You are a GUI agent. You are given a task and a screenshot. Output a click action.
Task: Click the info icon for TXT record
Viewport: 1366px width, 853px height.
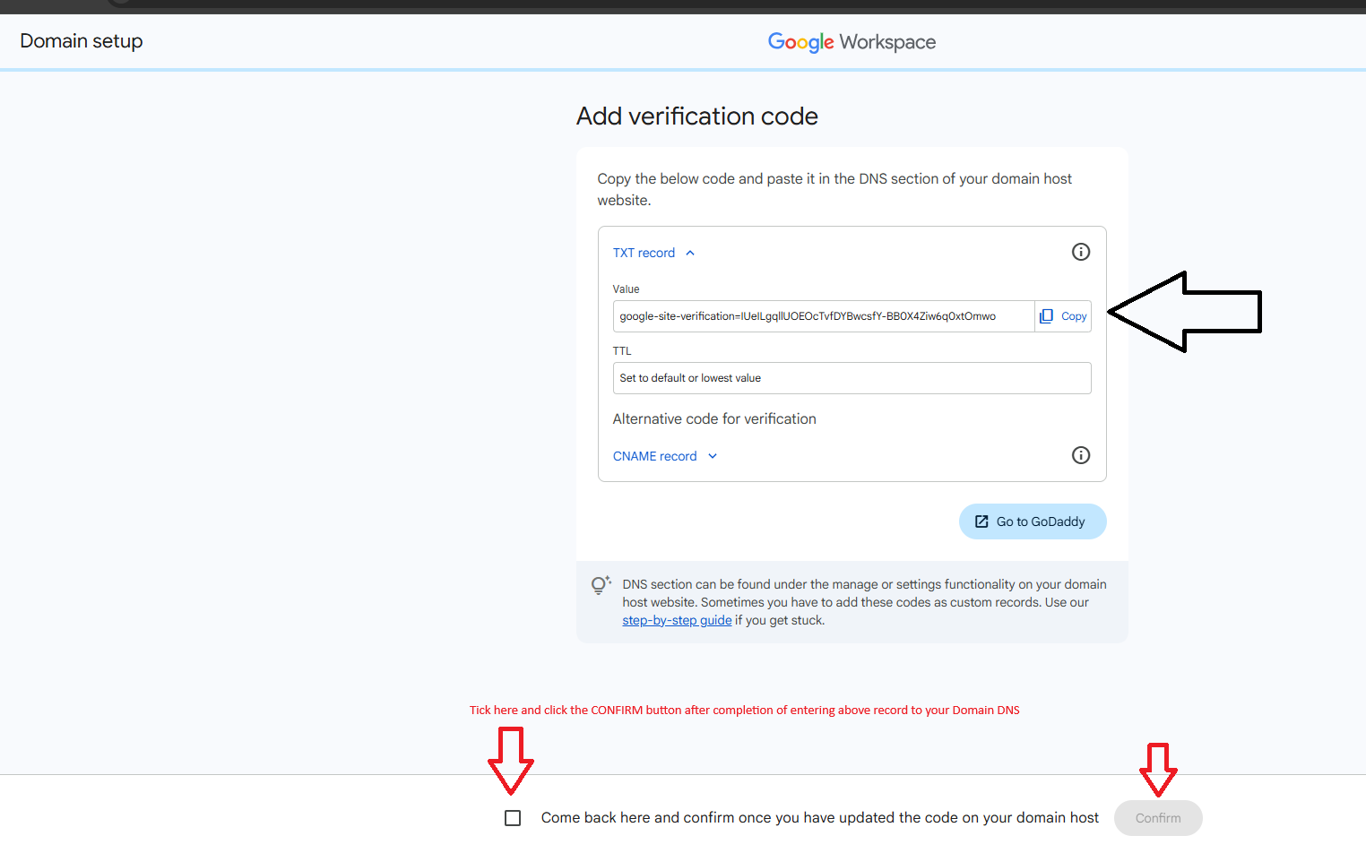click(1081, 252)
